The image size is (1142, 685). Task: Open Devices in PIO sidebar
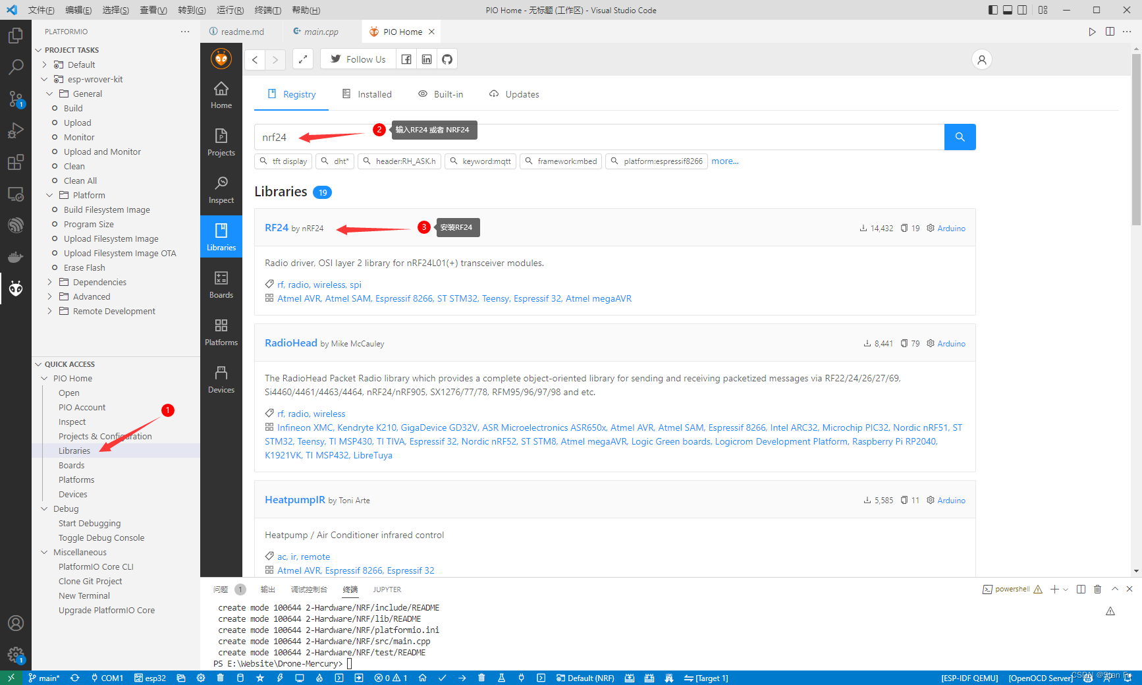point(221,380)
